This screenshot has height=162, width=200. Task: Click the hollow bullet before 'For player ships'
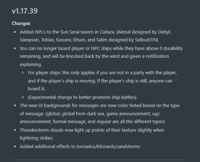pyautogui.click(x=23, y=73)
